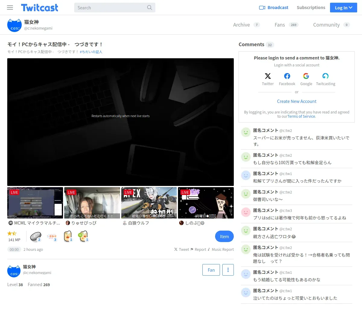Click avatar of 和解てプリさん comment

[x=246, y=175]
